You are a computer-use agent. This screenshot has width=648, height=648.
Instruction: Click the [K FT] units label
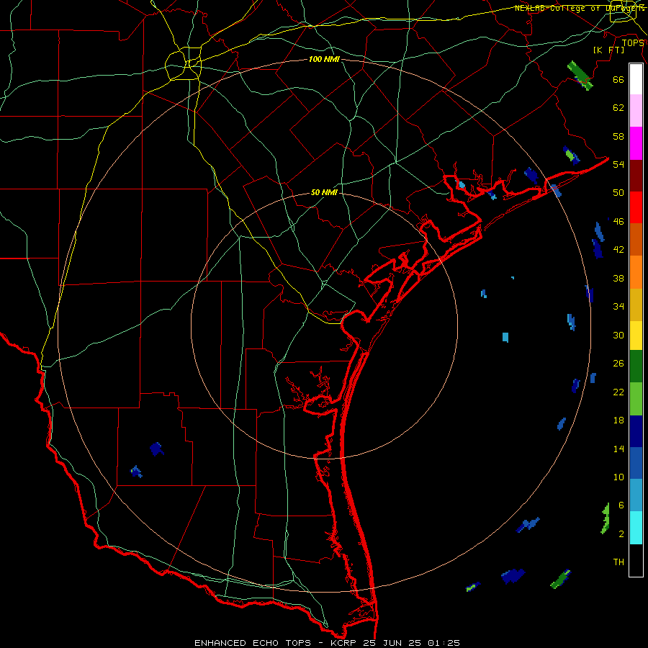[608, 50]
